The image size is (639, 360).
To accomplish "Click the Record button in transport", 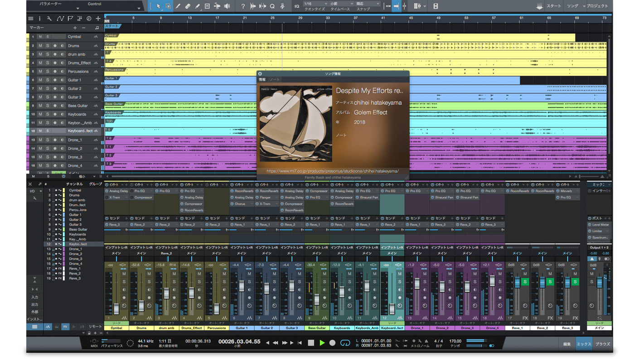I will pyautogui.click(x=332, y=343).
